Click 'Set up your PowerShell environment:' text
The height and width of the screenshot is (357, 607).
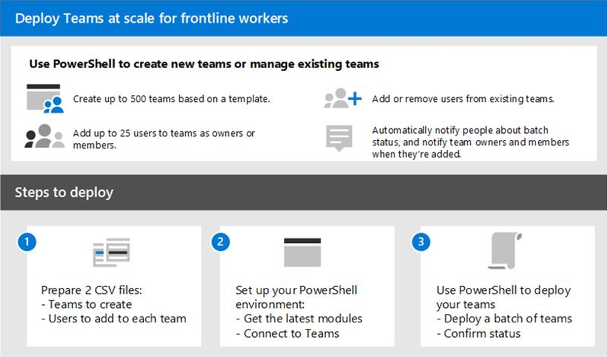pyautogui.click(x=296, y=297)
